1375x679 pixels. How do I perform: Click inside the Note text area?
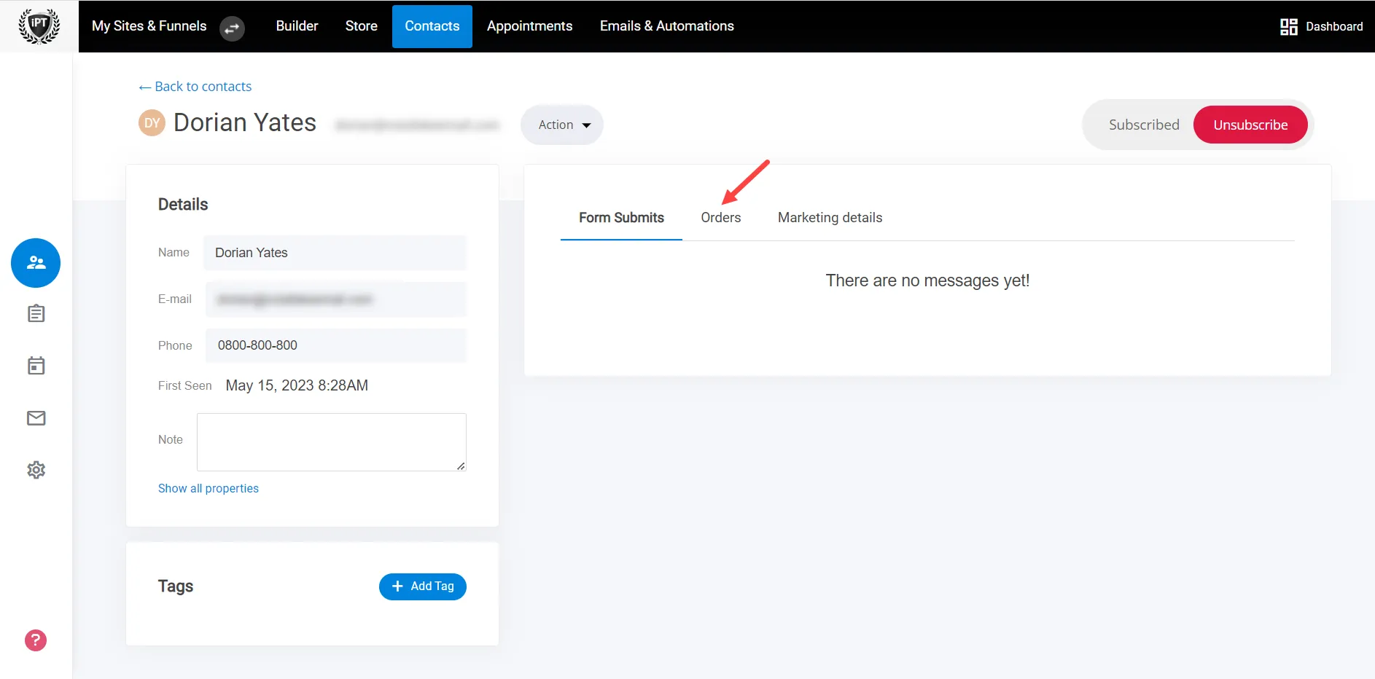point(330,441)
